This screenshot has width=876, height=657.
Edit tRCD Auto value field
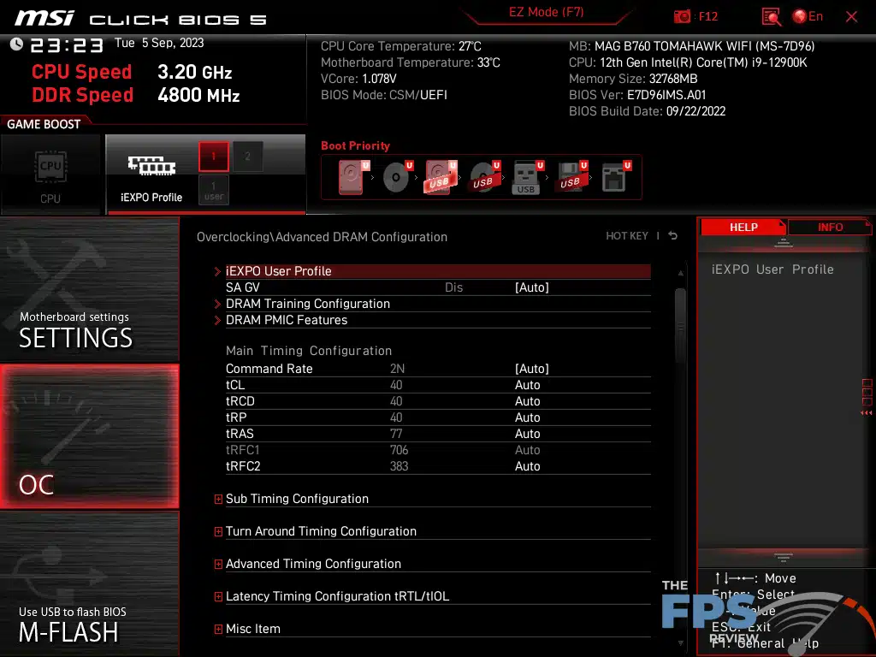(x=527, y=401)
